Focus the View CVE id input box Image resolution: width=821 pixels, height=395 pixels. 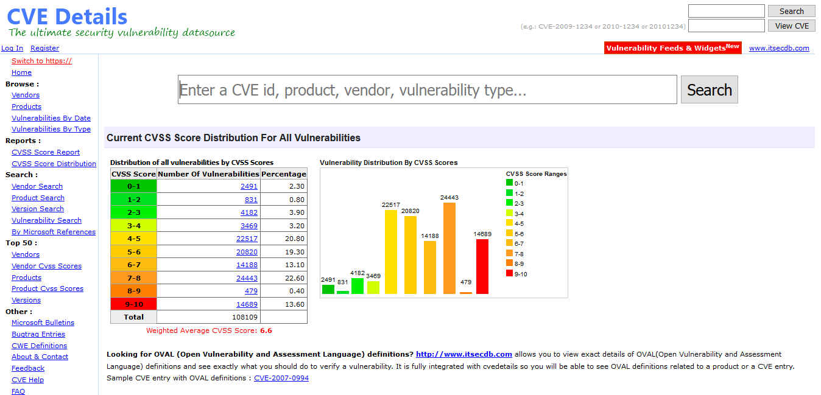coord(726,26)
